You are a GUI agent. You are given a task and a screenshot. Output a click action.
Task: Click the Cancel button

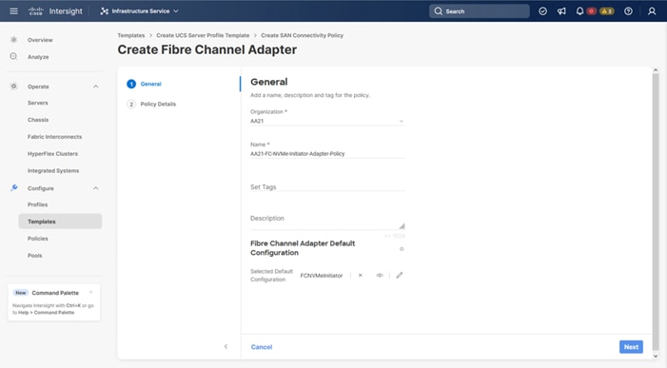pos(262,347)
